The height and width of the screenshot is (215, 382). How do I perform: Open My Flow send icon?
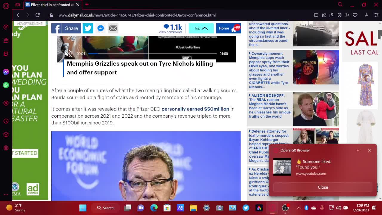coord(347,15)
